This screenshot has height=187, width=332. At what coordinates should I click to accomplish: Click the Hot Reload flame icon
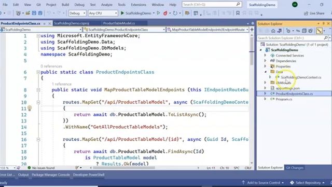point(165,13)
